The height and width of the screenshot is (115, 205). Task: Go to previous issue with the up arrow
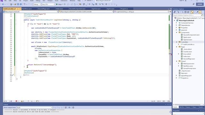coord(28,101)
